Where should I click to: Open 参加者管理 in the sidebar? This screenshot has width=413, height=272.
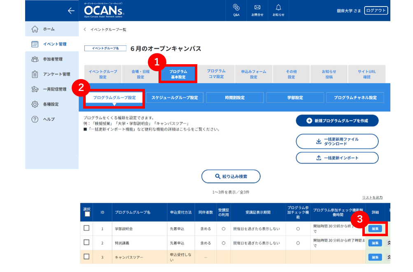coord(52,59)
